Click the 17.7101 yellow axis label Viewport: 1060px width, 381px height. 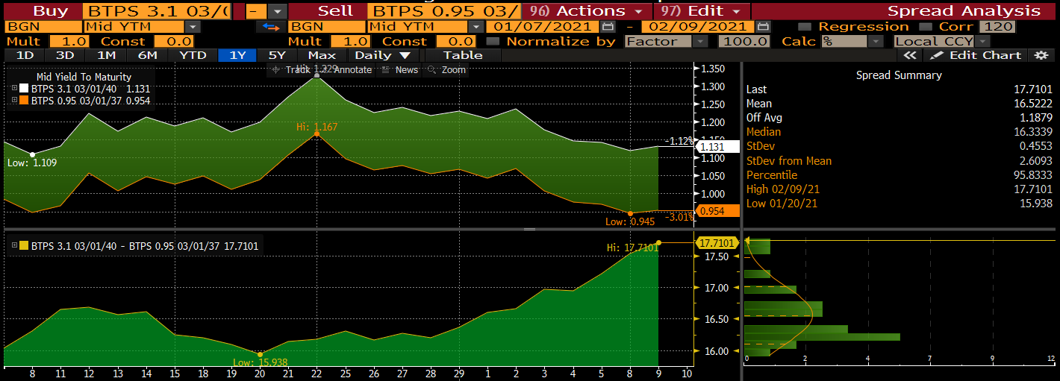(x=717, y=242)
